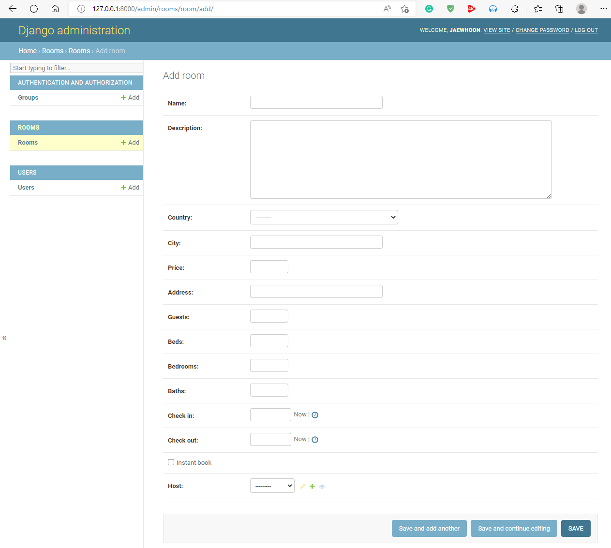
Task: Go to the browser home icon
Action: click(x=55, y=9)
